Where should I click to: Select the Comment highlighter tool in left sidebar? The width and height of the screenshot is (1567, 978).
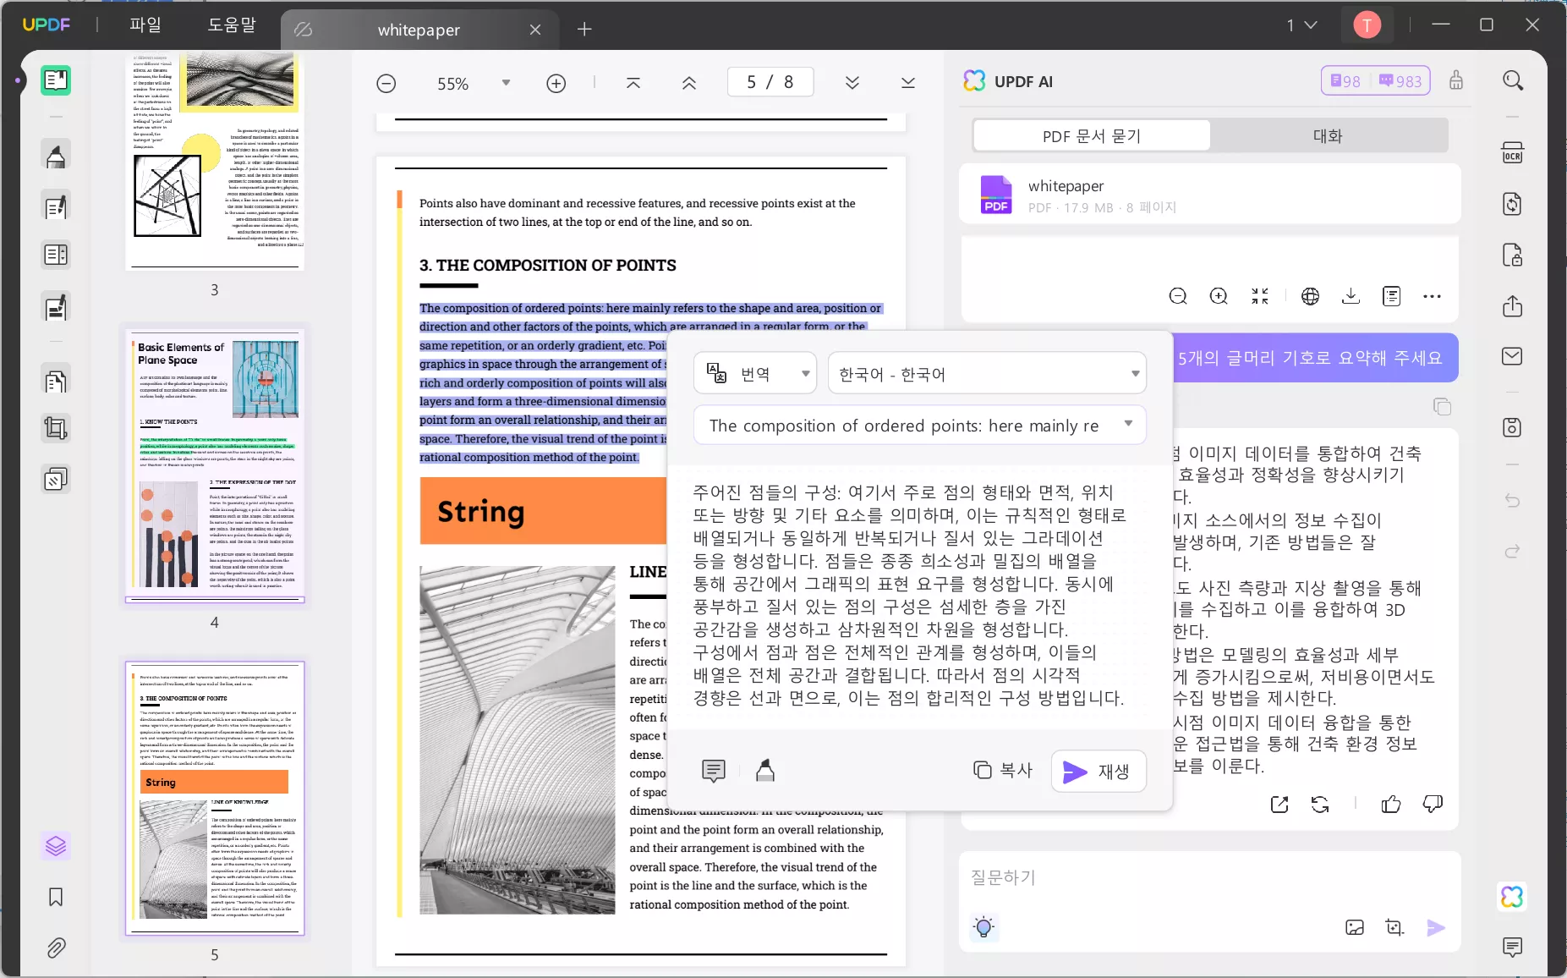pos(56,156)
